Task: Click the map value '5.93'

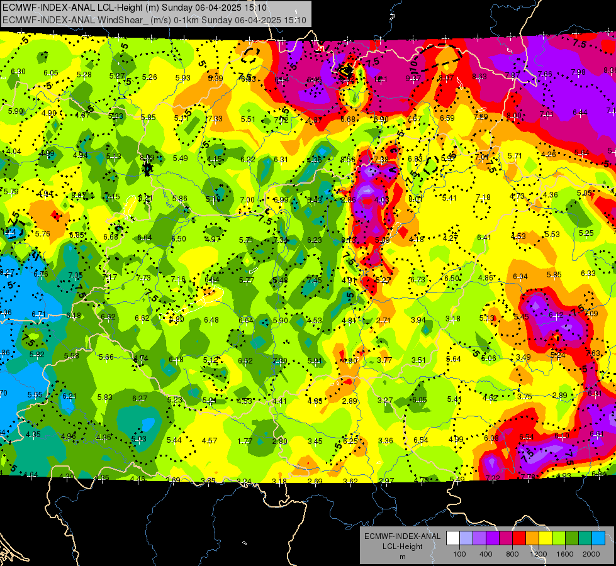Action: [x=183, y=78]
